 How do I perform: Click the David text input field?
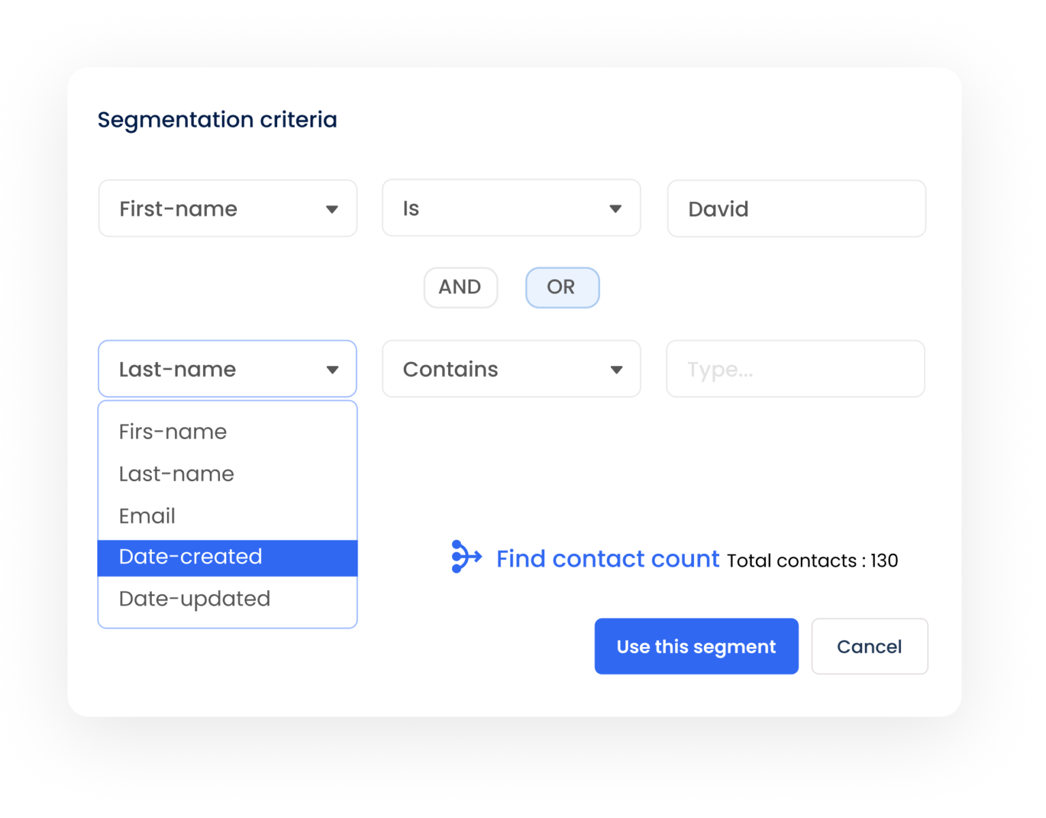[x=795, y=208]
